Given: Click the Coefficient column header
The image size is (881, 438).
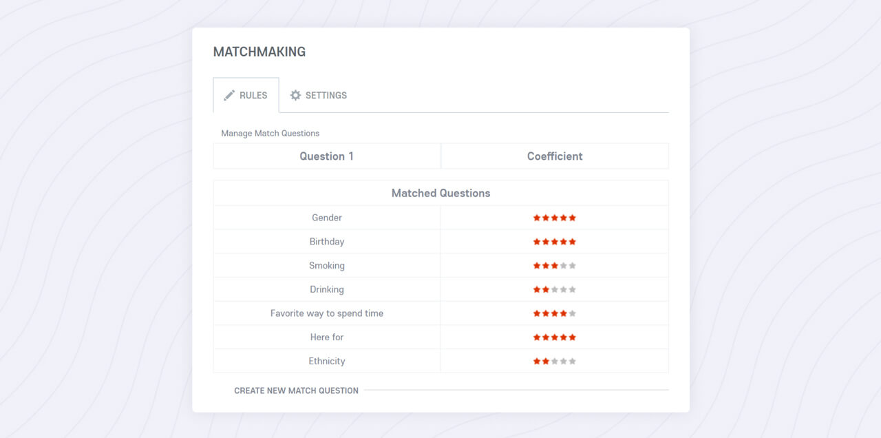Looking at the screenshot, I should tap(555, 156).
